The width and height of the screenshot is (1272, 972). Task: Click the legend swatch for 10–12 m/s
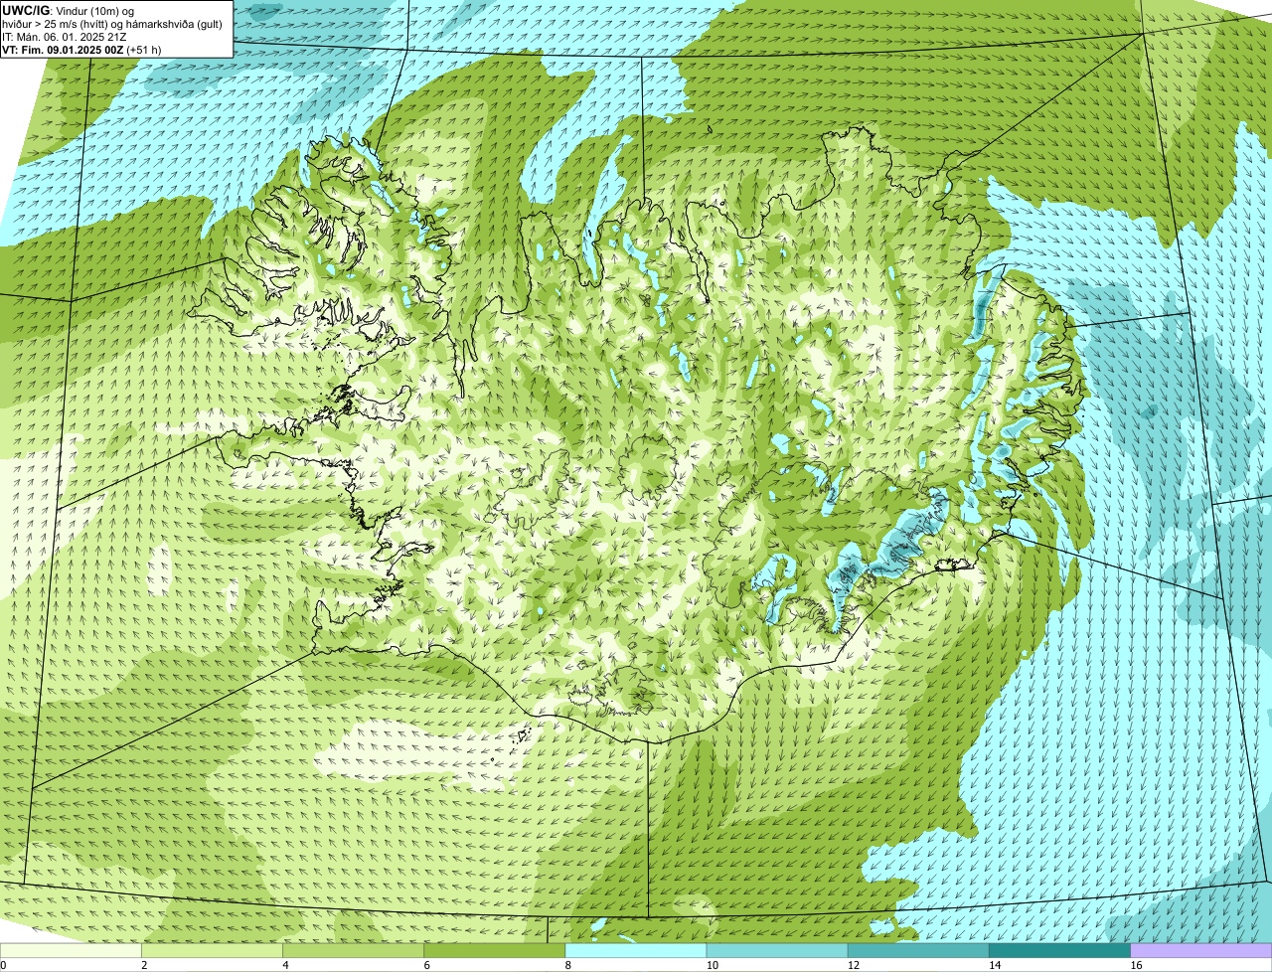click(x=777, y=950)
